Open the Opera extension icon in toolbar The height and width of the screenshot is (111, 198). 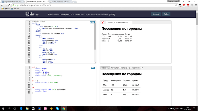coord(184,5)
